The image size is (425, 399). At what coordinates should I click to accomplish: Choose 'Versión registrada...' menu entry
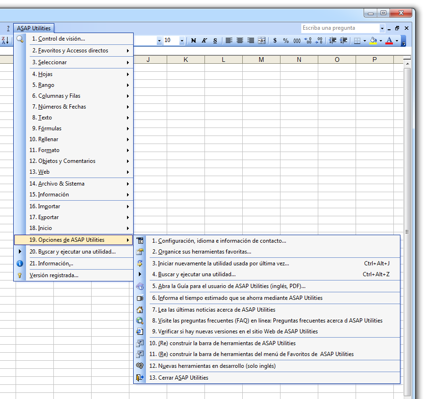pos(54,275)
